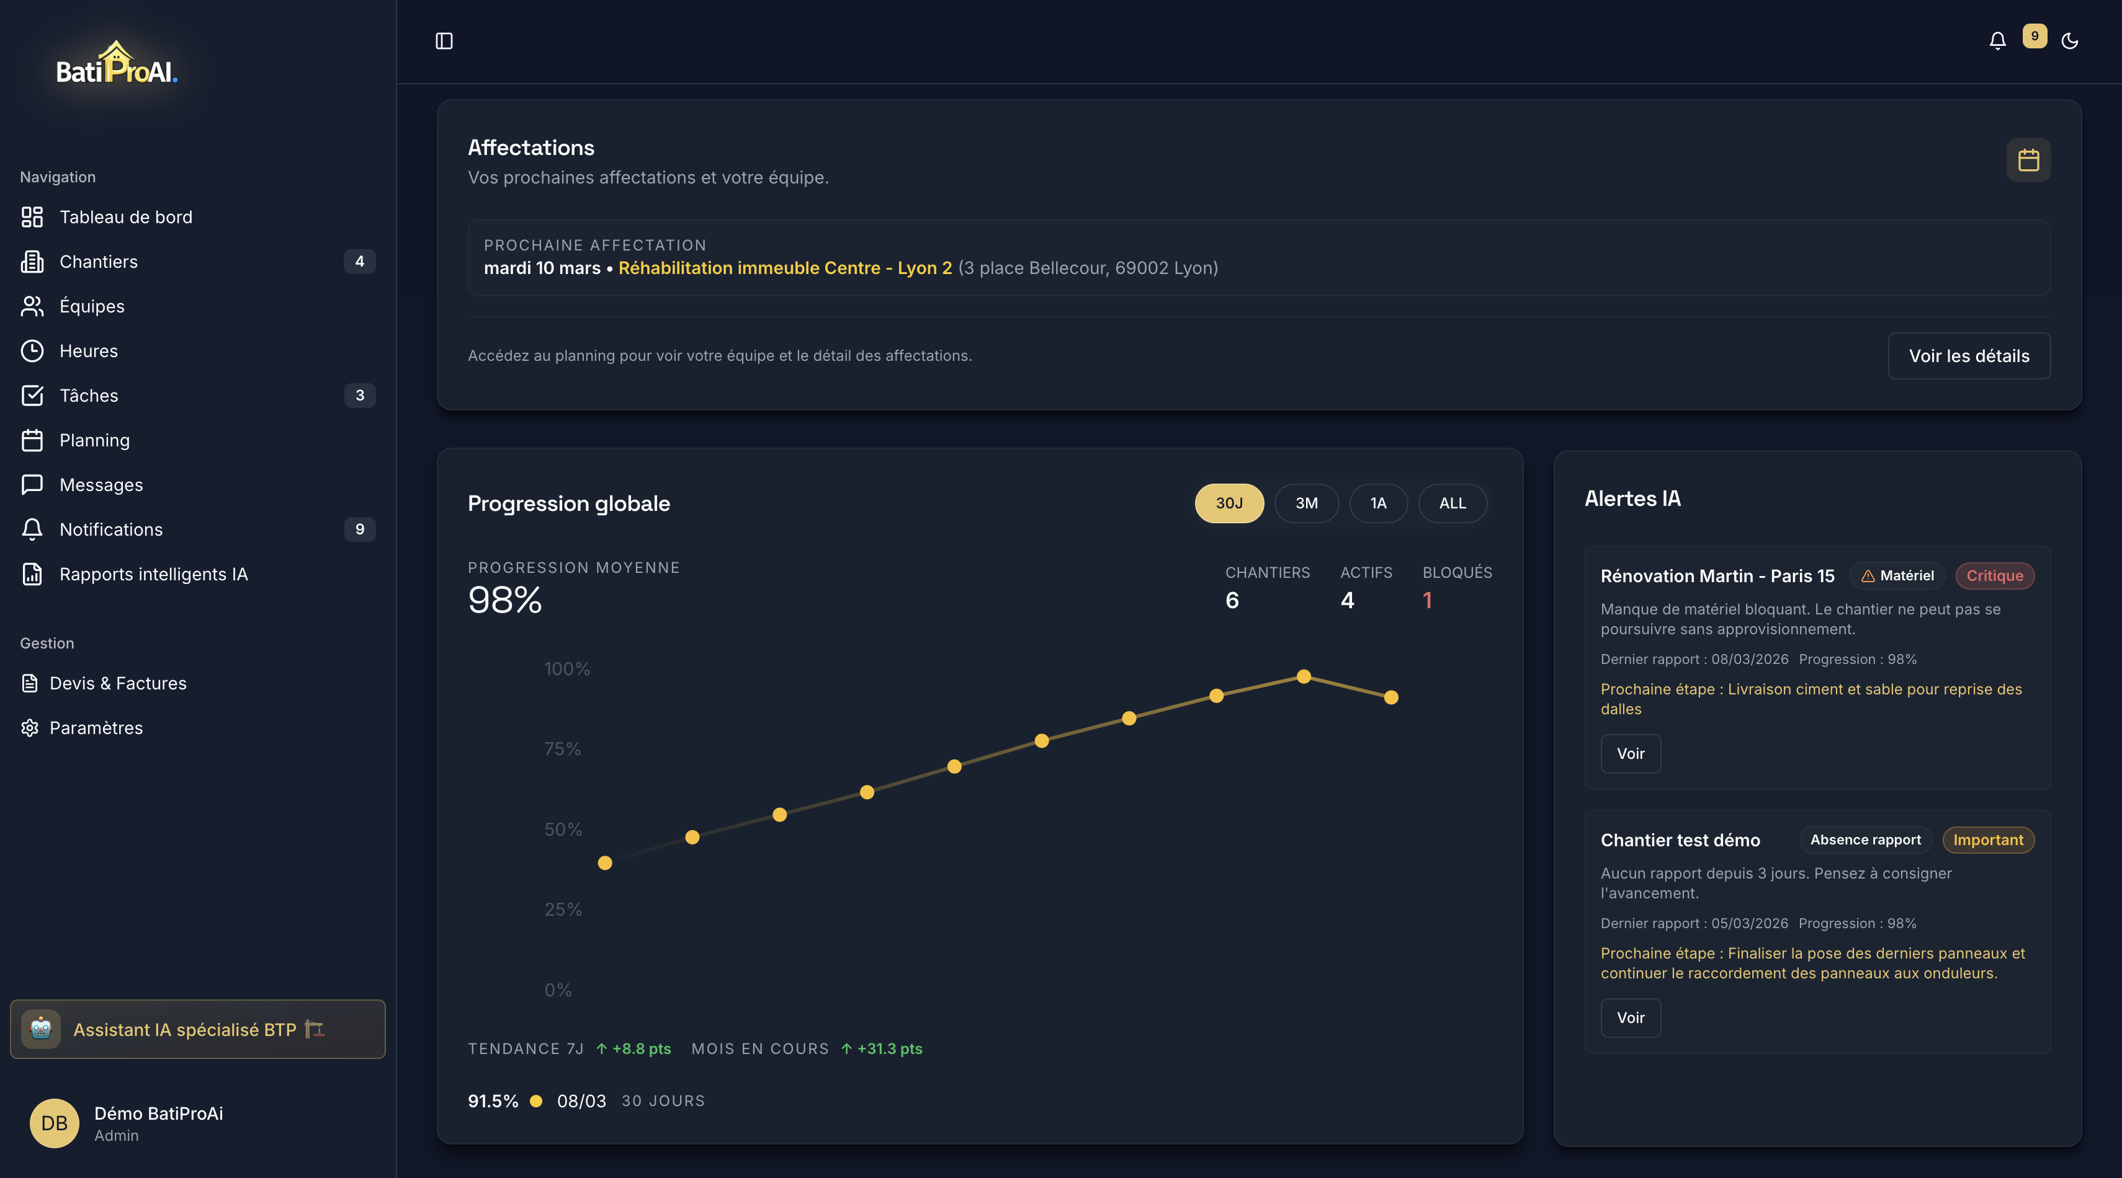This screenshot has height=1178, width=2122.
Task: Click the Voir les détails button
Action: tap(1968, 356)
